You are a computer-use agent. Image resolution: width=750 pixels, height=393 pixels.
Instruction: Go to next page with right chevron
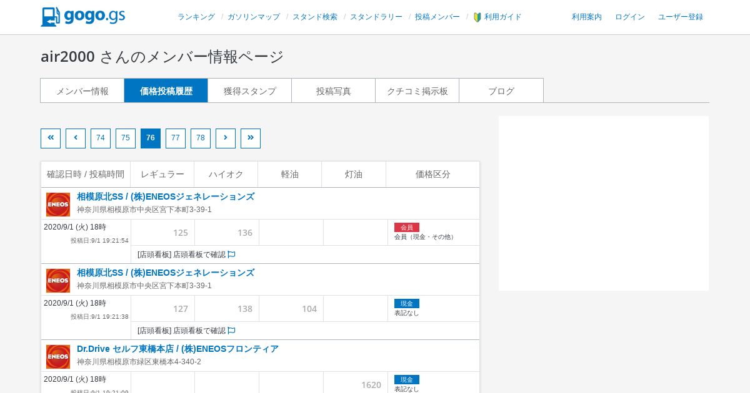coord(226,138)
